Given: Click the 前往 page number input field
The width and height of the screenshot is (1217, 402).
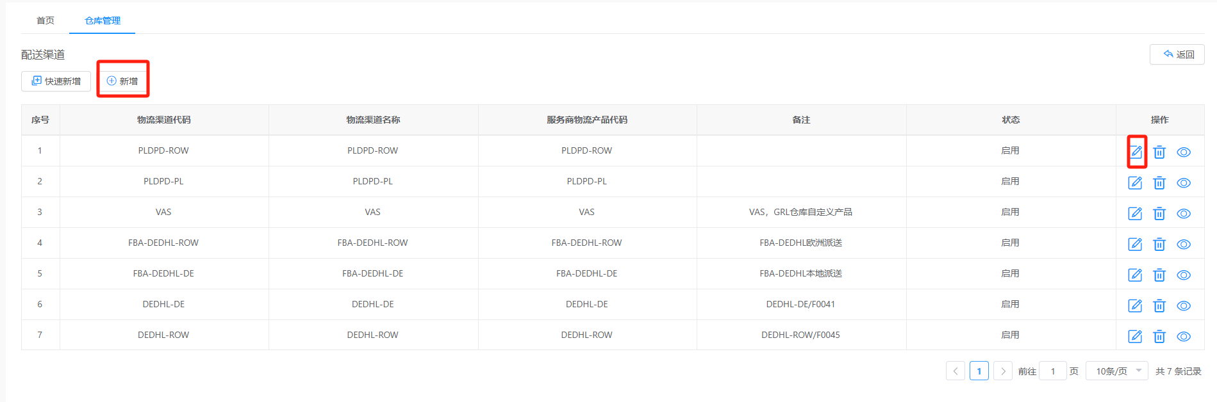Looking at the screenshot, I should point(1053,371).
